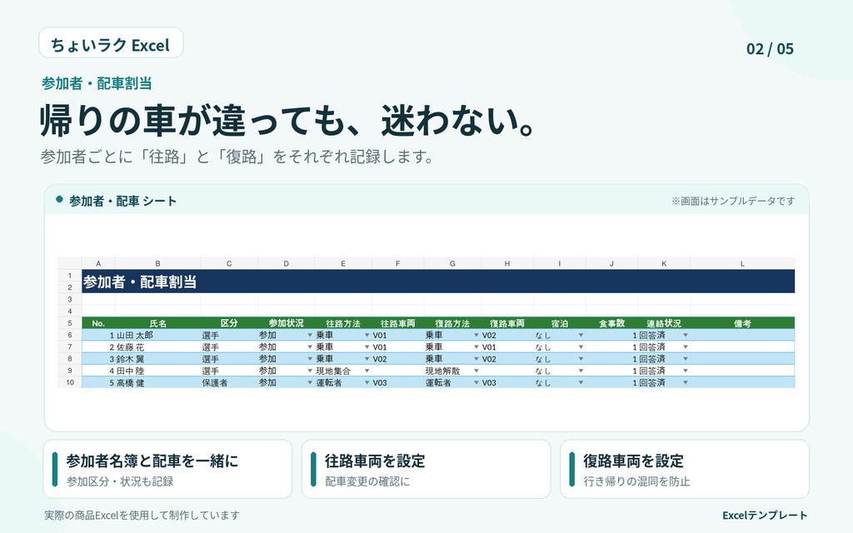Viewport: 853px width, 533px height.
Task: Click the 備考 table header cell
Action: pos(742,323)
